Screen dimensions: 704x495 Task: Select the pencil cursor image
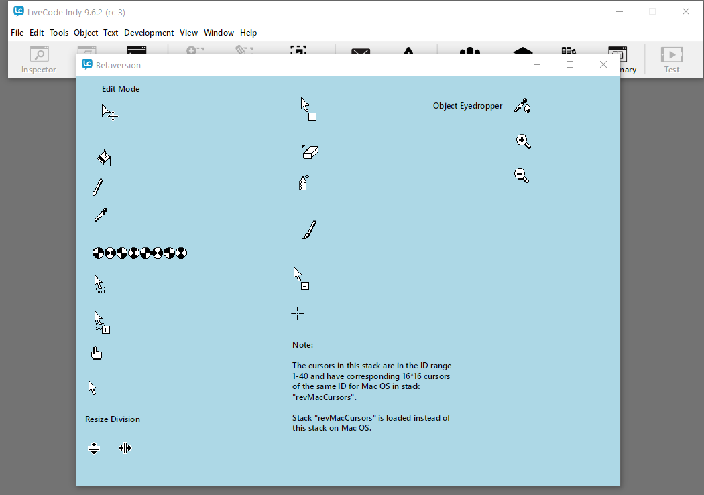pos(98,188)
